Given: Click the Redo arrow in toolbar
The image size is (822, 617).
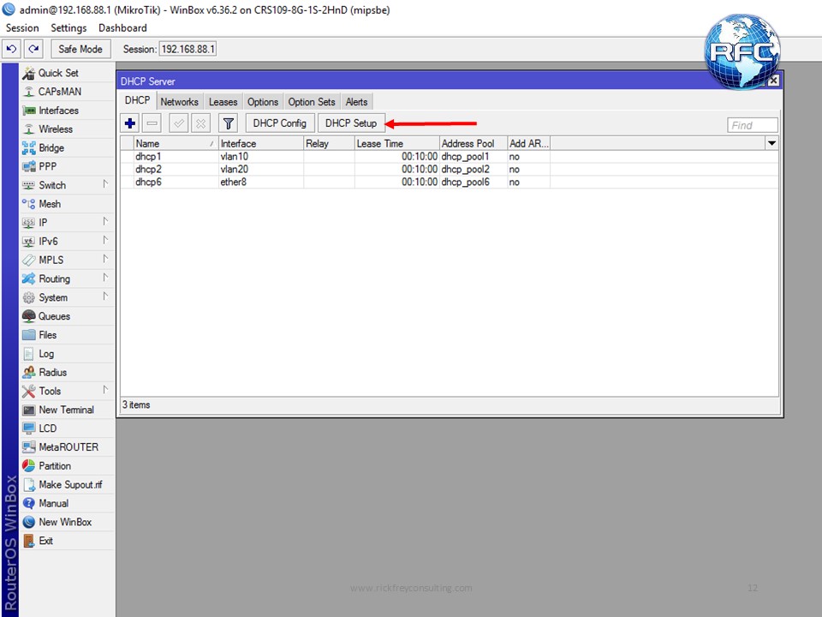Looking at the screenshot, I should 33,49.
